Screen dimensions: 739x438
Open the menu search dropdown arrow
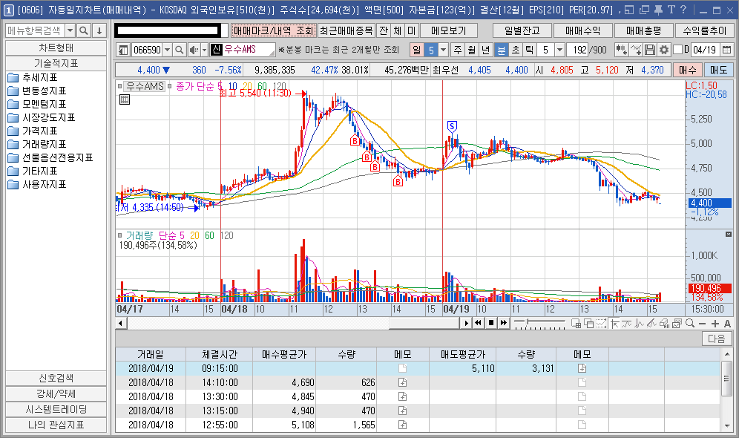coord(70,30)
